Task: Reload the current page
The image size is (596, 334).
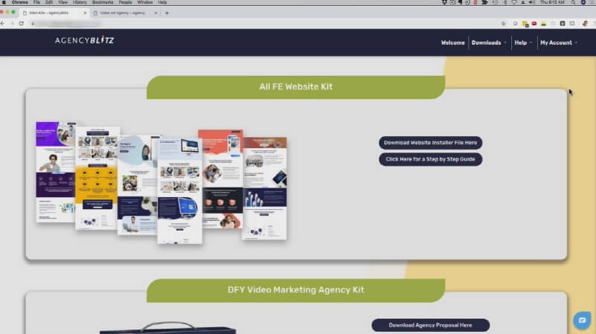Action: click(22, 24)
